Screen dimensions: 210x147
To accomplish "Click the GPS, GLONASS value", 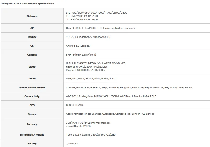I will point(74,105).
